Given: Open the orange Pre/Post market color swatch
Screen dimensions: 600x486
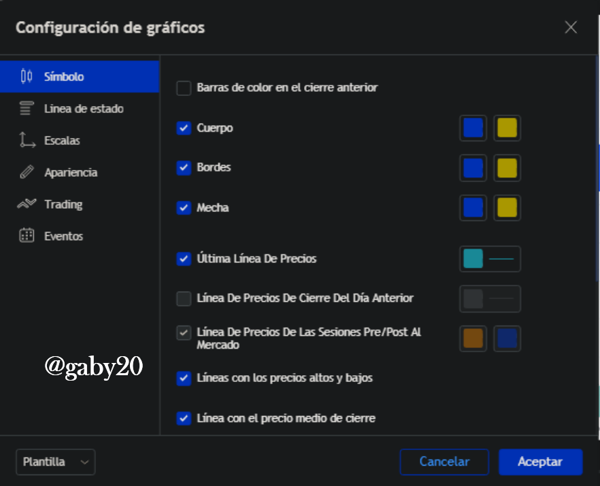Looking at the screenshot, I should (x=473, y=339).
